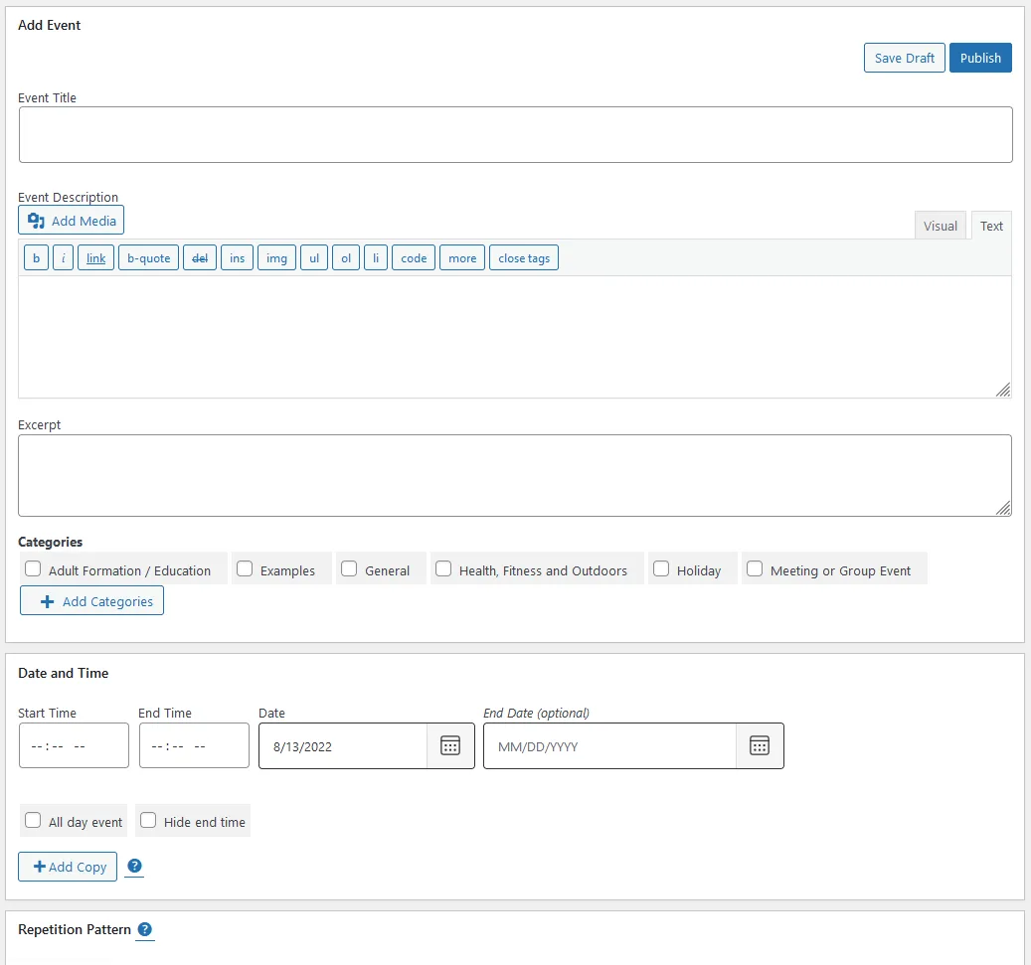1031x965 pixels.
Task: Click the Save Draft button
Action: coord(904,58)
